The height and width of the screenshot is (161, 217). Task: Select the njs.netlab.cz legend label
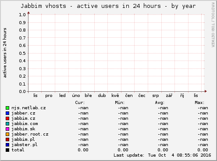pos(28,108)
